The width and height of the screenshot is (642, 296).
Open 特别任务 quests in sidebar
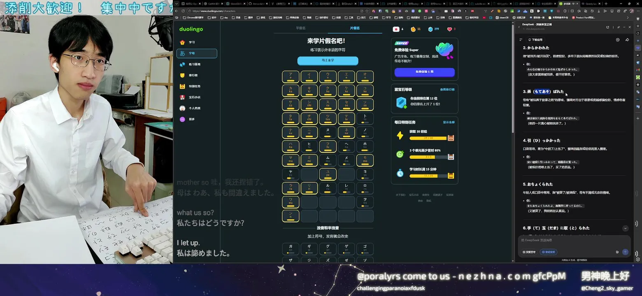[197, 86]
